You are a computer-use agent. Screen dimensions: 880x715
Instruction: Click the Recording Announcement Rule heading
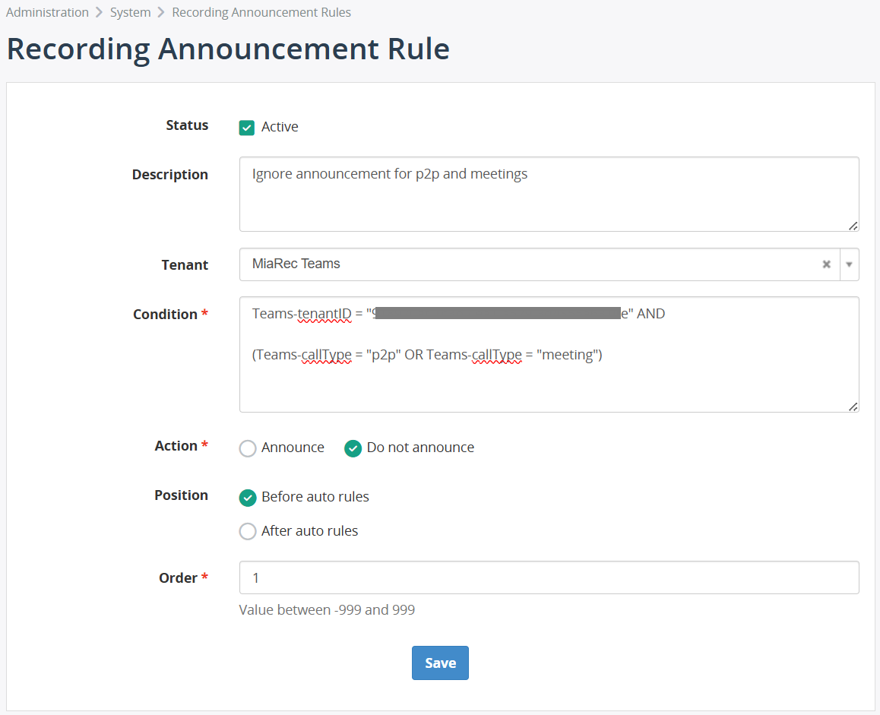(228, 49)
